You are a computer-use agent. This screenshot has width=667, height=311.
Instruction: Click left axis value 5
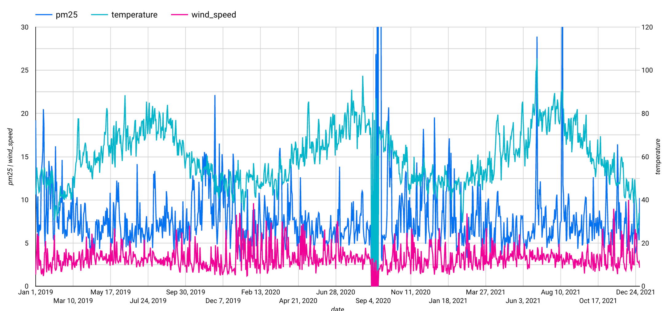(26, 243)
